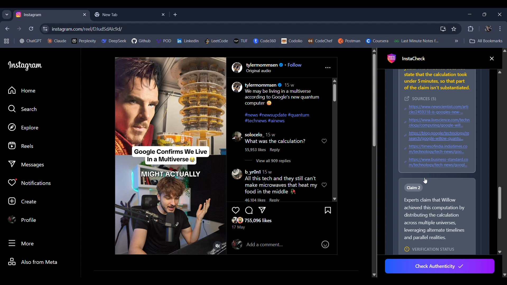Viewport: 507px width, 285px height.
Task: Open the All Bookmarks folder
Action: pos(486,41)
